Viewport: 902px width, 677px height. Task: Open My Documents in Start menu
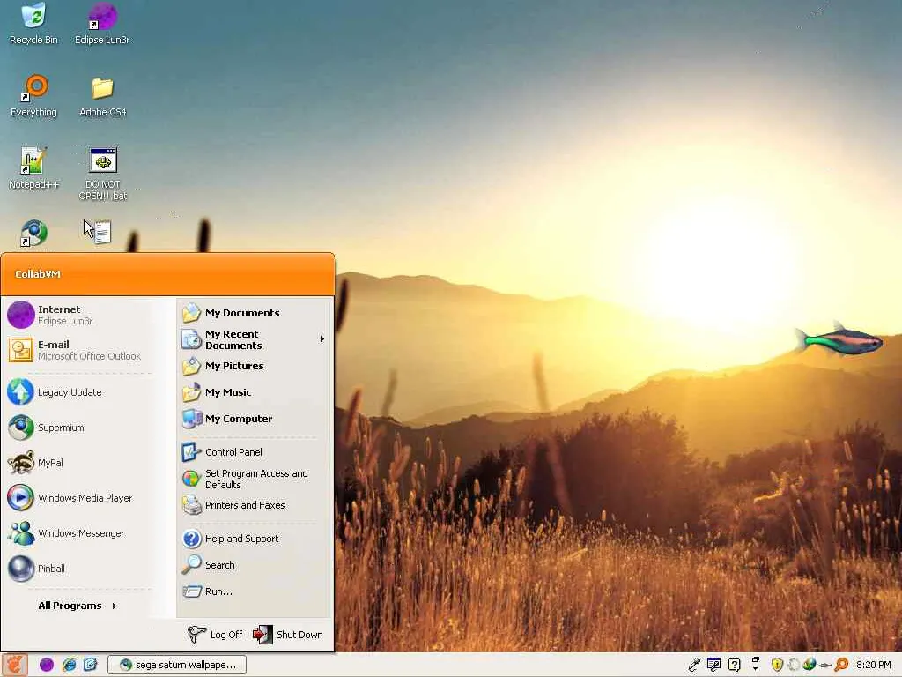pyautogui.click(x=255, y=313)
